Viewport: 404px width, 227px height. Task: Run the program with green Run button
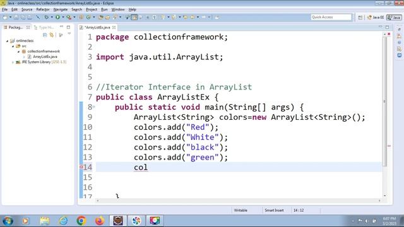[57, 17]
